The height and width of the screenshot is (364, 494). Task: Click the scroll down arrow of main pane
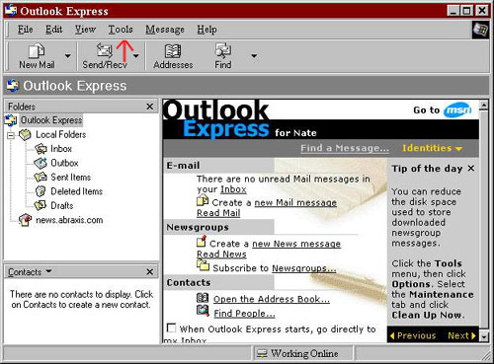pos(484,336)
